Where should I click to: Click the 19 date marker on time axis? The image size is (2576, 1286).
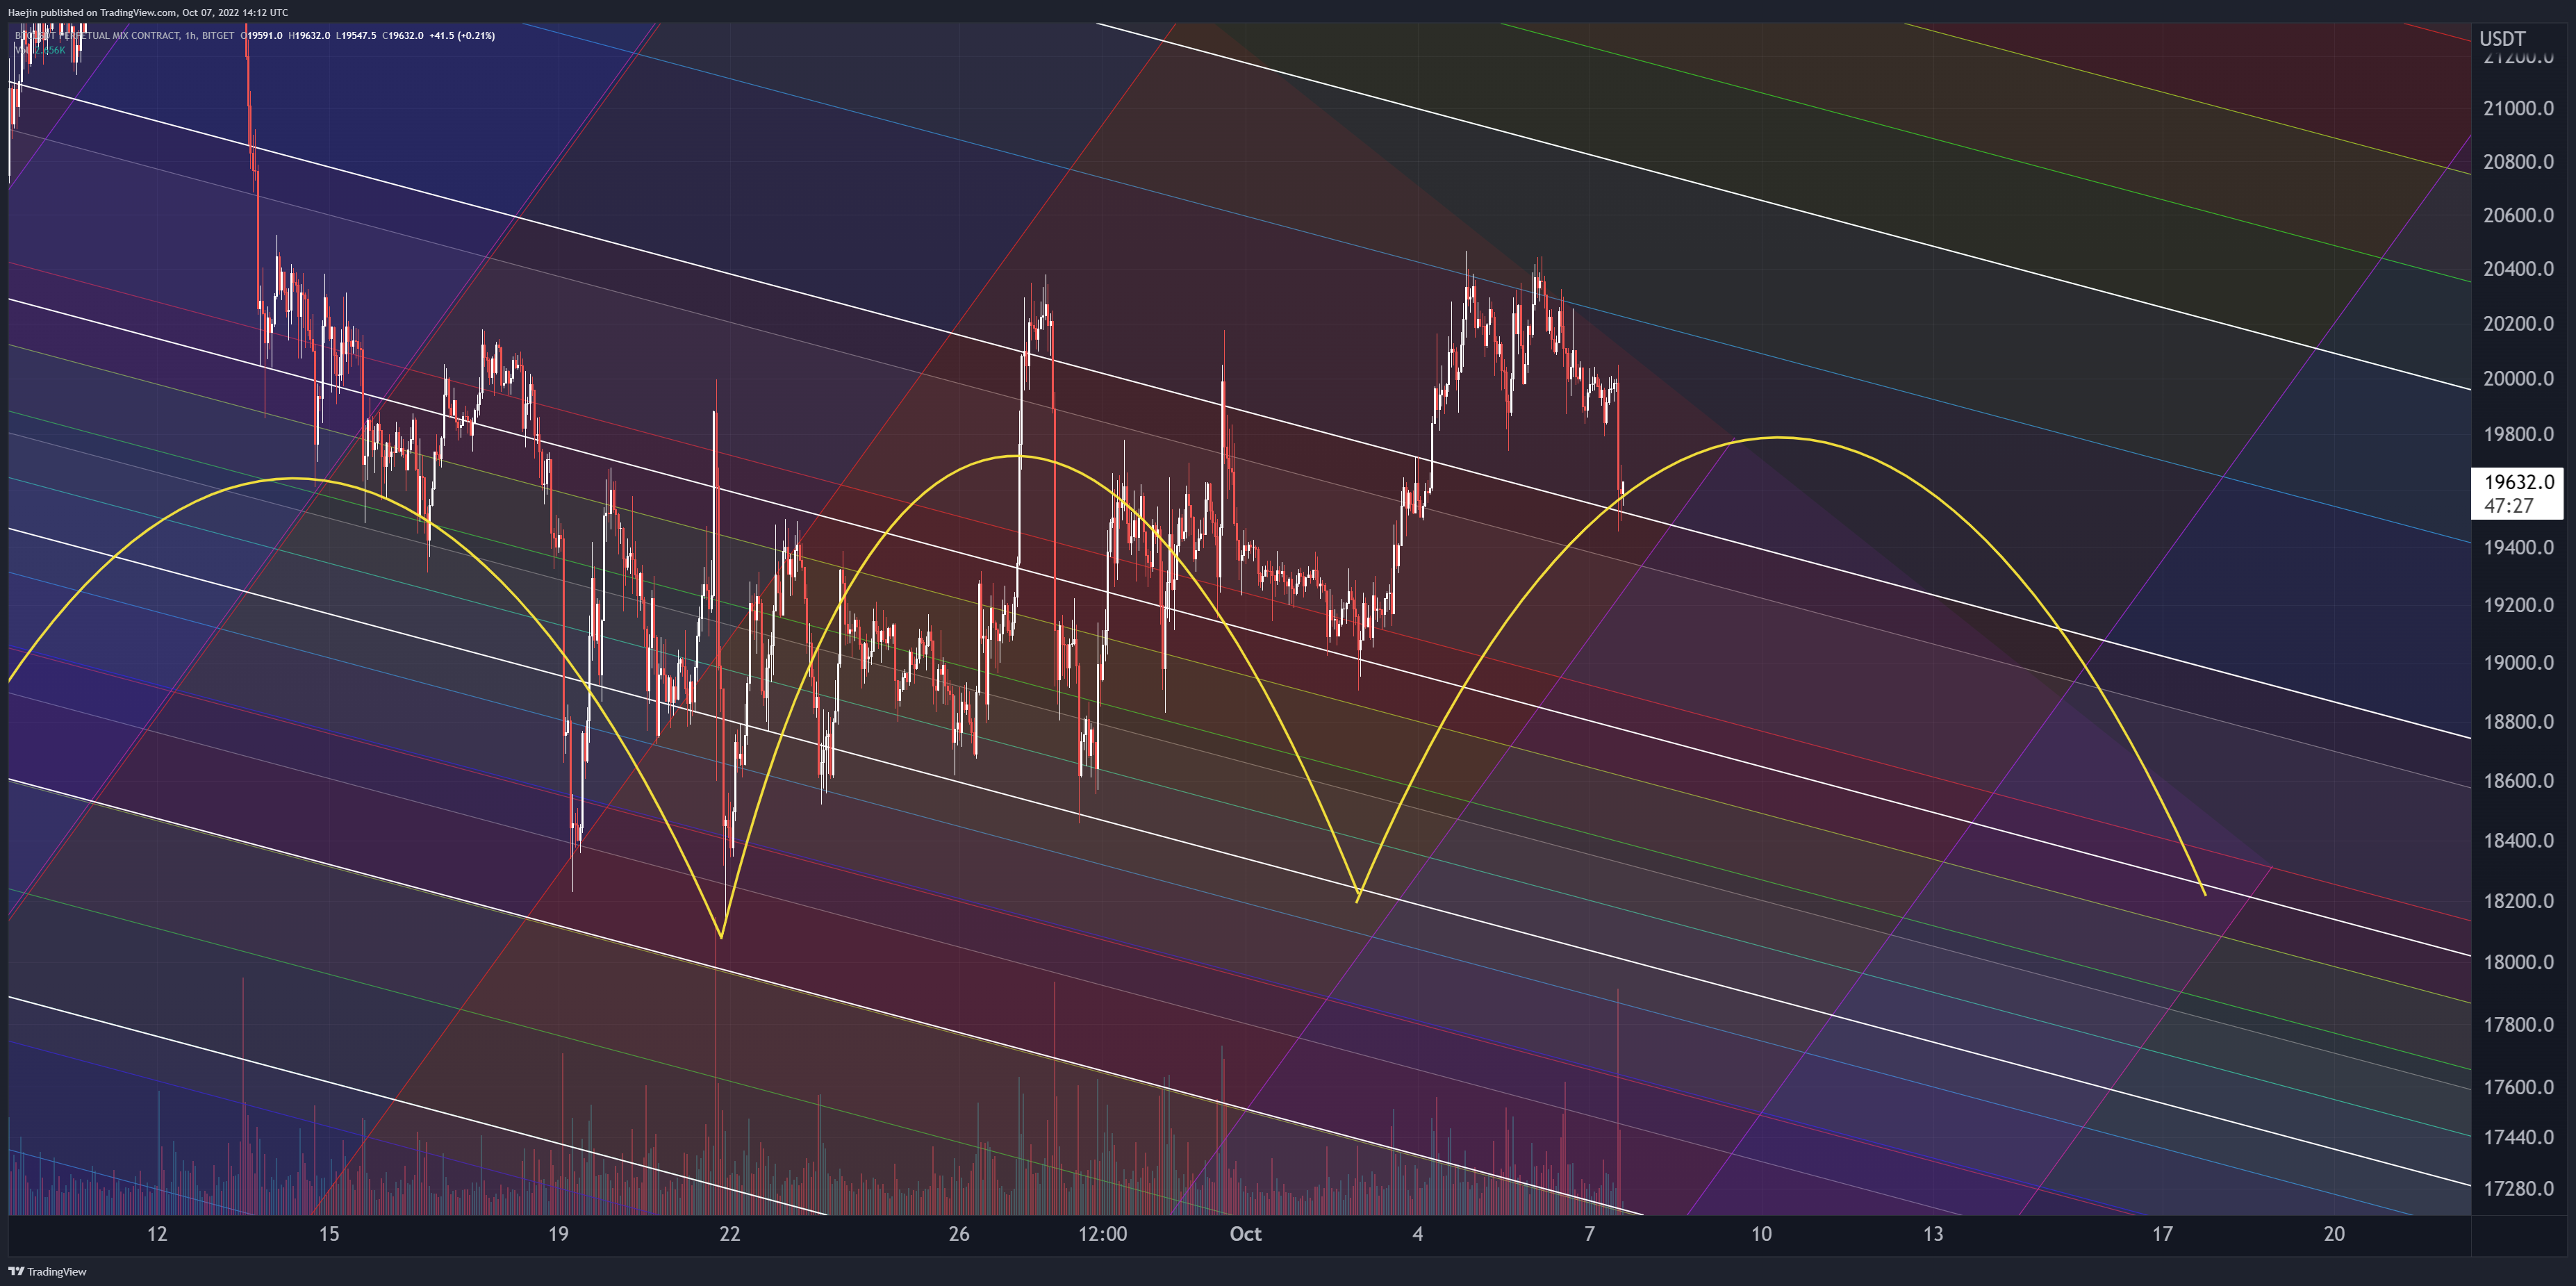pos(558,1234)
